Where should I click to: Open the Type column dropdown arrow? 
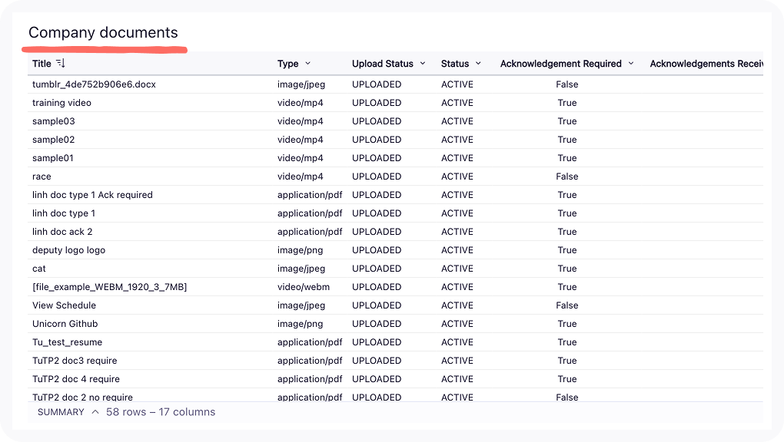coord(308,64)
